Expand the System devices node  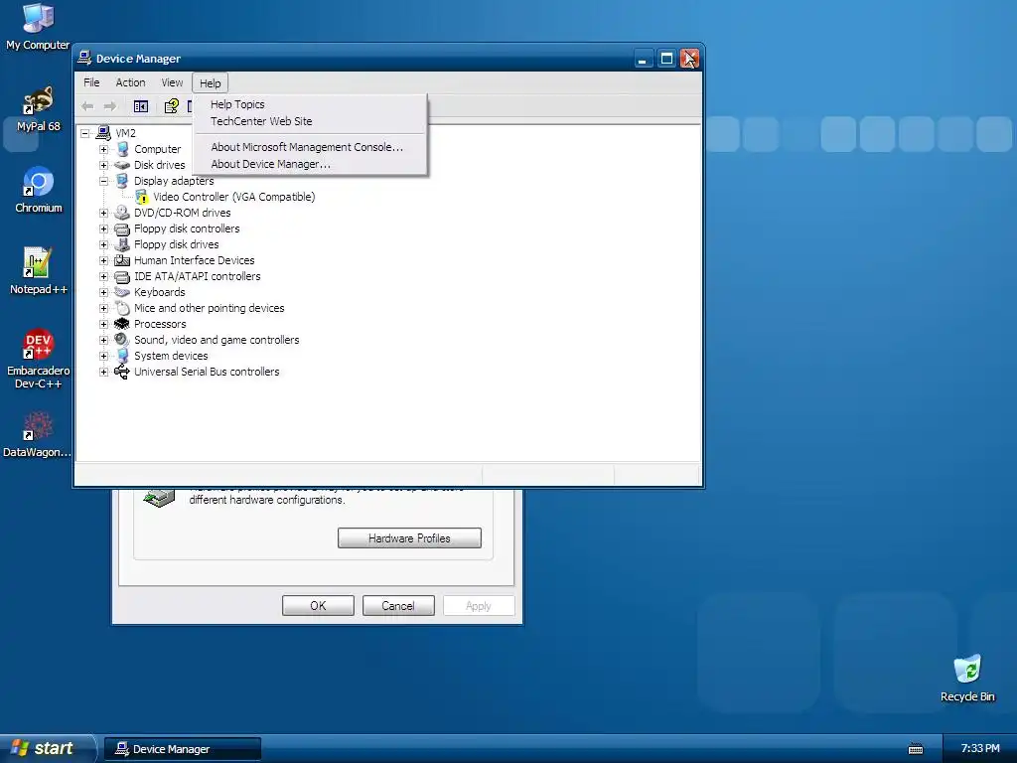click(103, 356)
